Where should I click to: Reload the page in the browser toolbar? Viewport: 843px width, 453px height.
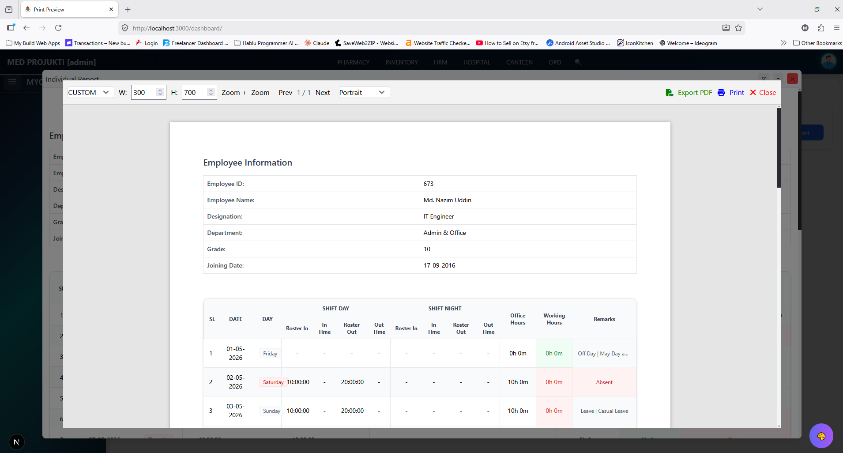coord(58,28)
